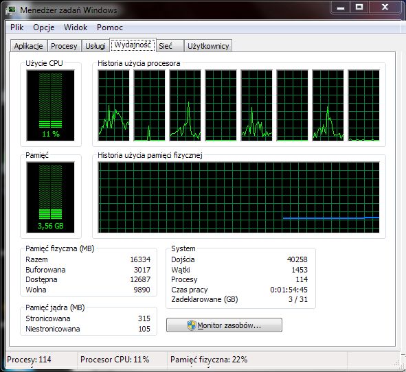
Task: Switch to the Aplikacje tab
Action: click(28, 46)
